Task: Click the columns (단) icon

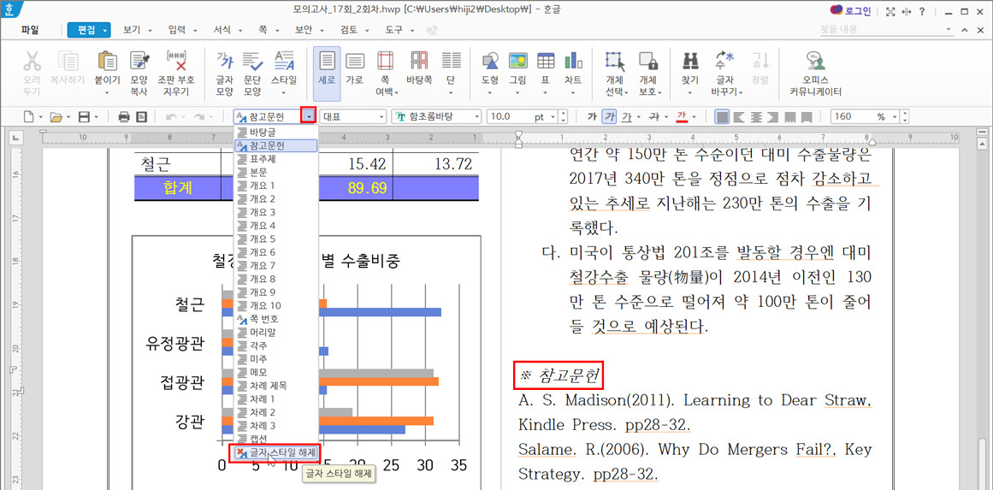Action: (x=451, y=74)
